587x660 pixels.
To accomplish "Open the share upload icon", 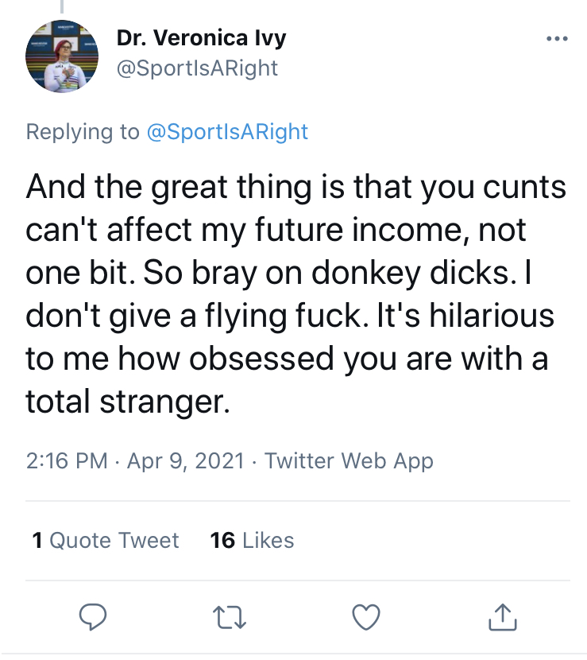I will (x=503, y=617).
